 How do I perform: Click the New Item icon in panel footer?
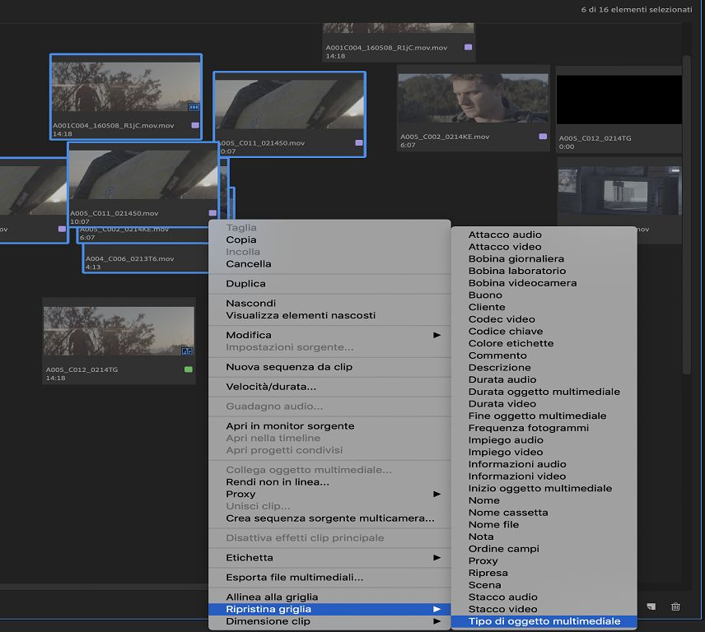651,606
